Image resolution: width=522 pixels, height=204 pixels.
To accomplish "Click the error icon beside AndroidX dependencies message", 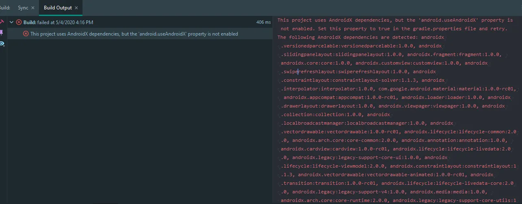I will [26, 34].
